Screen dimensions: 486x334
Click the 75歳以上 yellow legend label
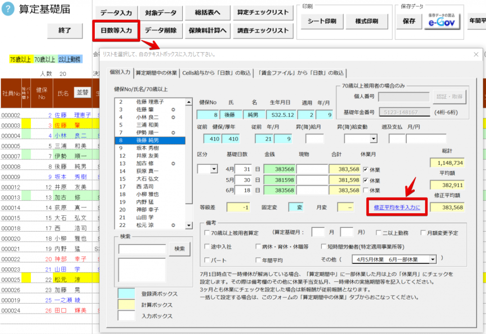[20, 59]
